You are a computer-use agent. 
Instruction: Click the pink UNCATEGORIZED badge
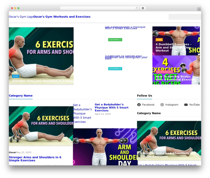click(165, 72)
